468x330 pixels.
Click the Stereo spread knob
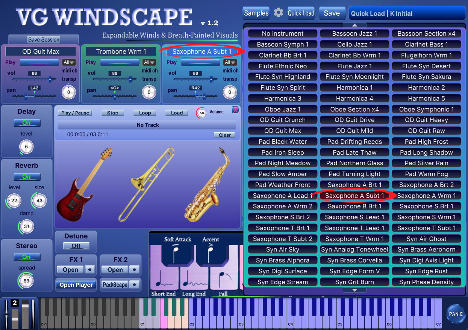26,280
